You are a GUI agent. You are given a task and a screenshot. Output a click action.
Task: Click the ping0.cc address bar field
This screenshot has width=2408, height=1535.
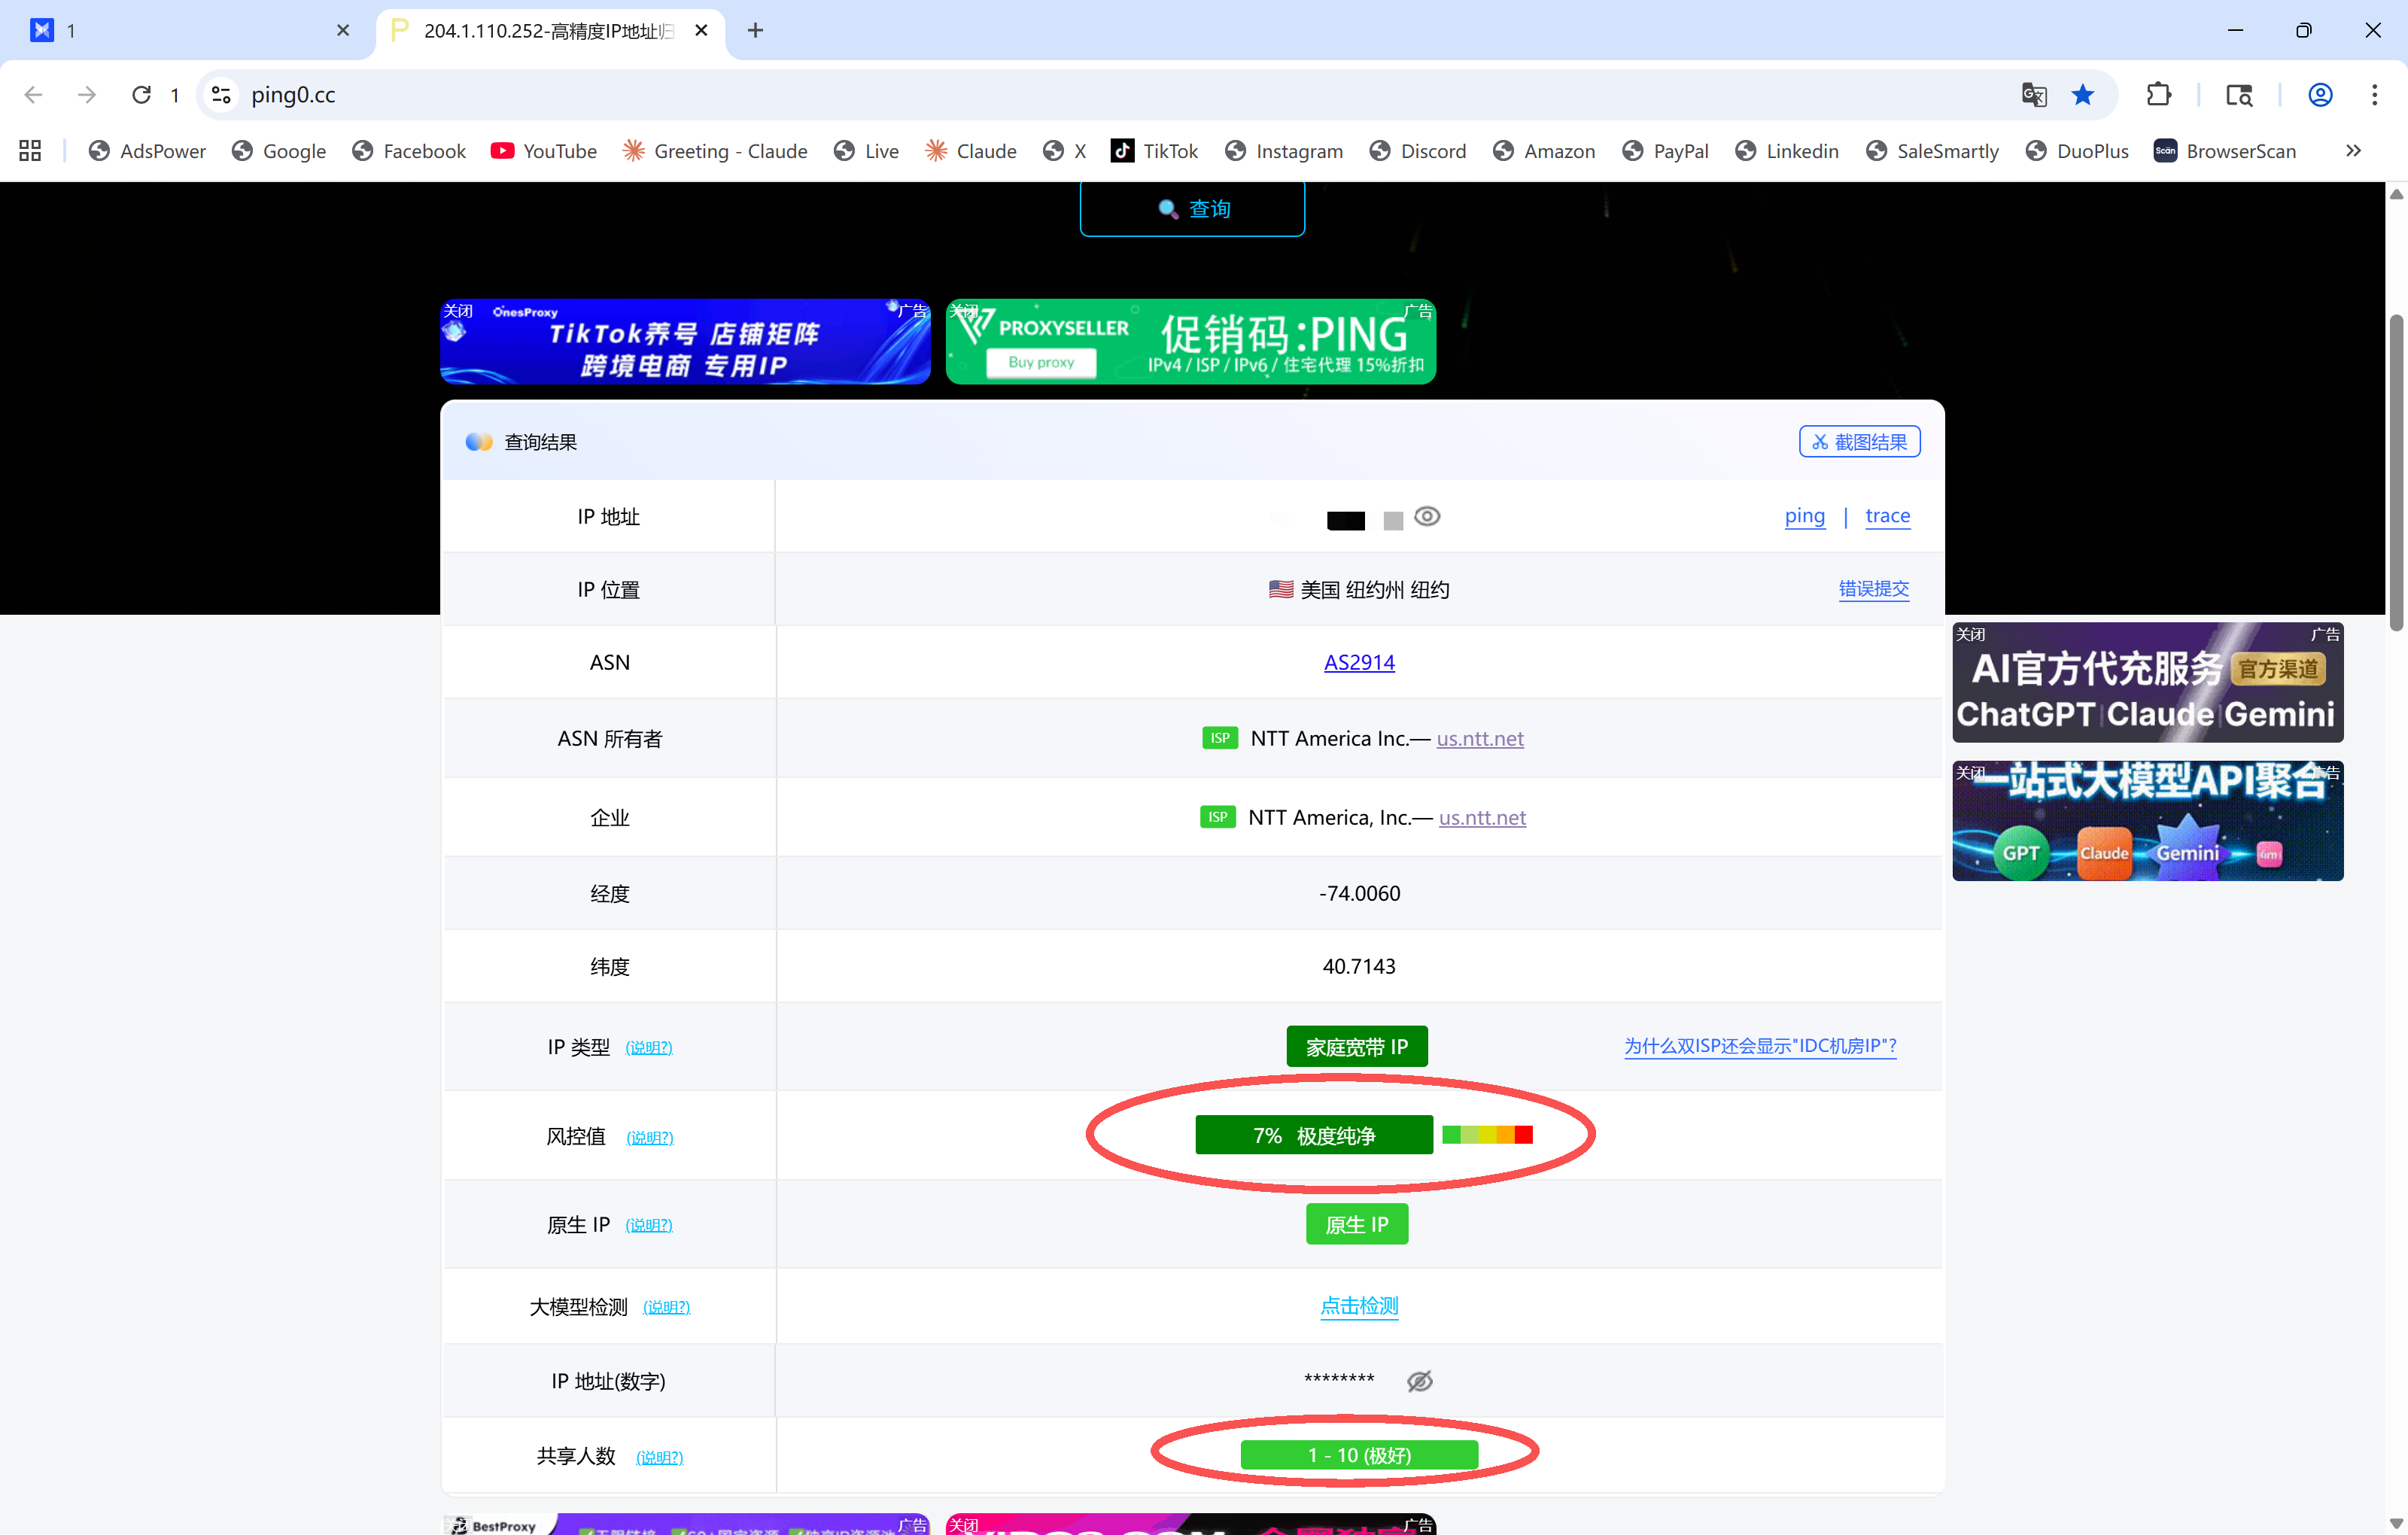pyautogui.click(x=1100, y=95)
